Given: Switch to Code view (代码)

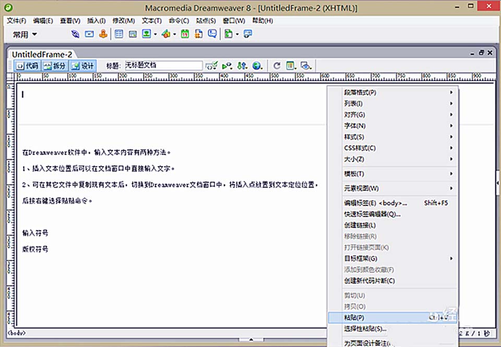Looking at the screenshot, I should click(27, 66).
